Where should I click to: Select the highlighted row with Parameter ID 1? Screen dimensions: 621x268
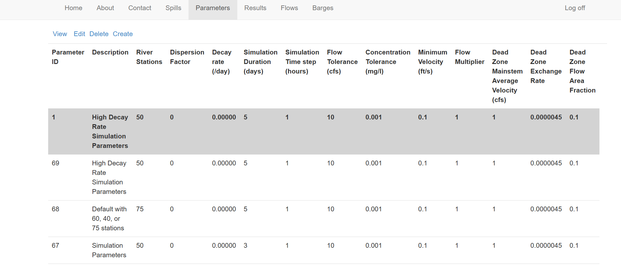[324, 131]
